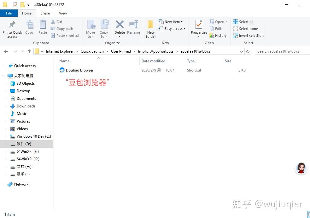Click the Delete red X icon
310x218 pixels.
point(120,25)
